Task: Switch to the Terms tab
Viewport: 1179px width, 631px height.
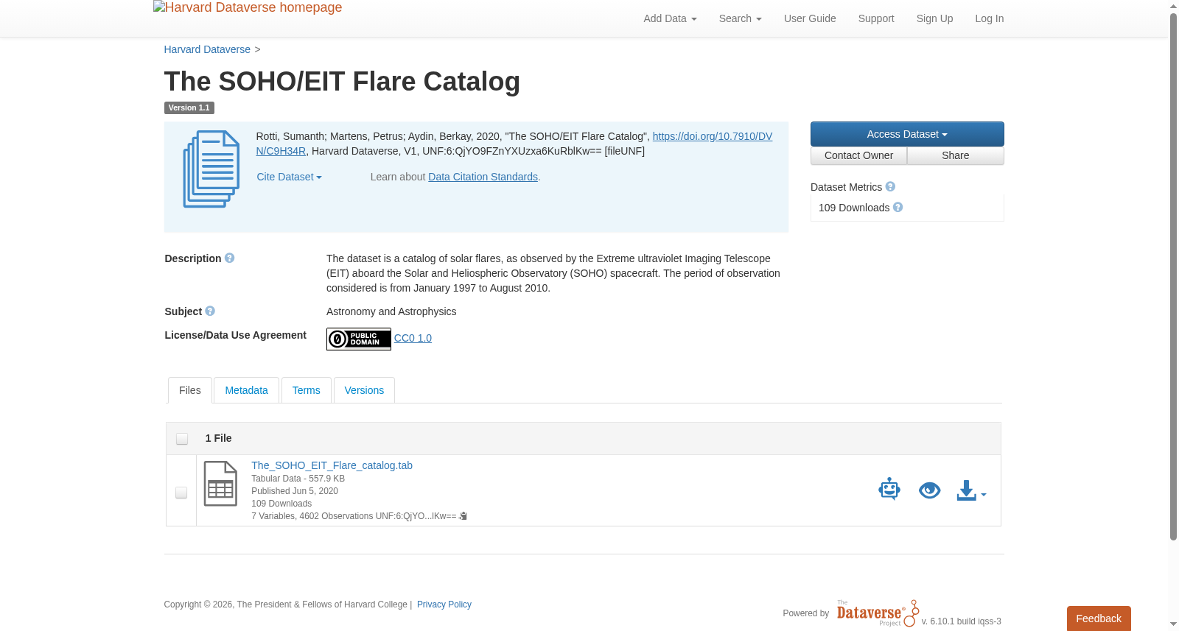Action: click(x=306, y=390)
